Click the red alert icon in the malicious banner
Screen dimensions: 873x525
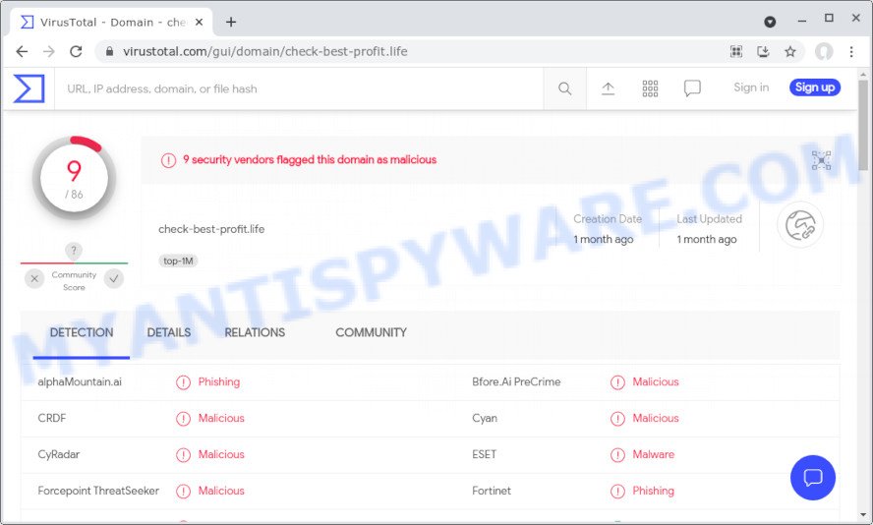pos(169,160)
